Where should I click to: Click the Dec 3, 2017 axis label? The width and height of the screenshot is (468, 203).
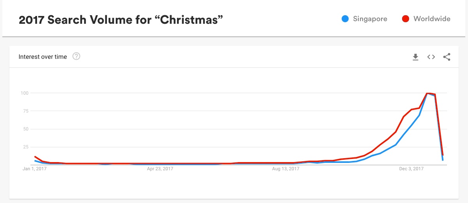pos(411,169)
